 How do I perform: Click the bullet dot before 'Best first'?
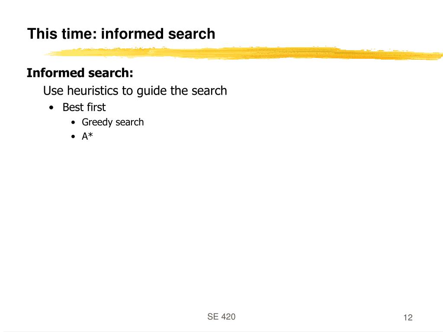click(x=51, y=108)
